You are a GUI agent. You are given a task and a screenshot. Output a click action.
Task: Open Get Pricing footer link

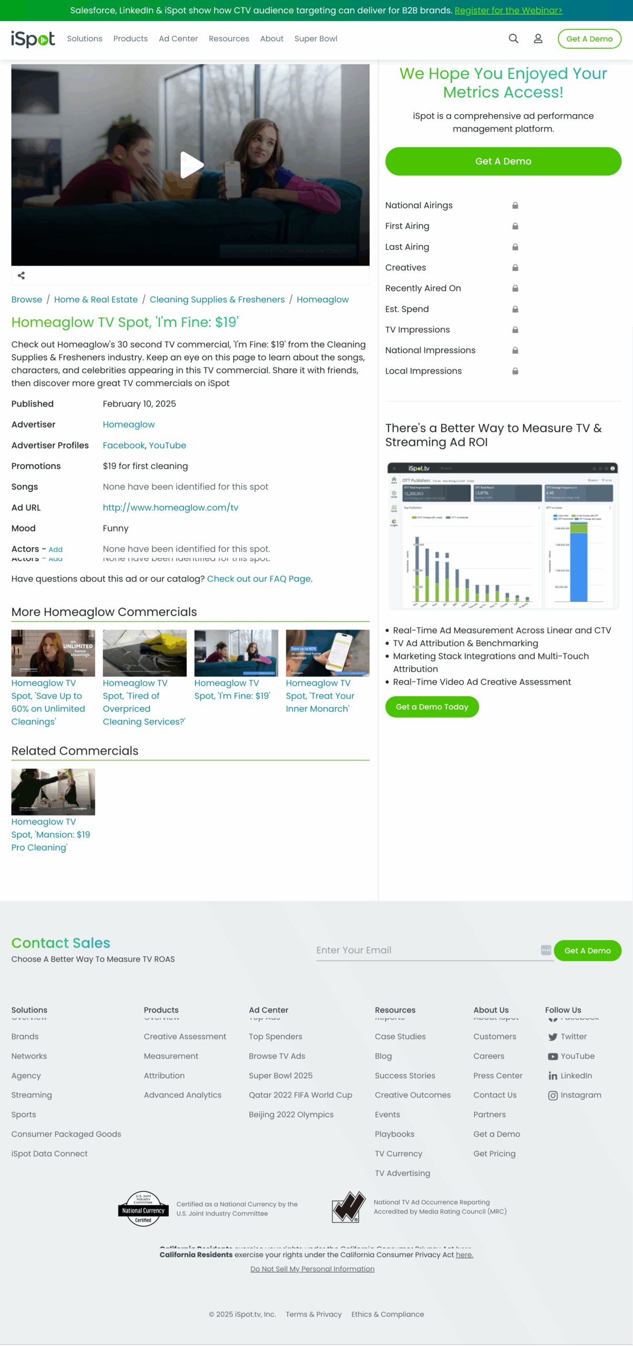pyautogui.click(x=494, y=1154)
